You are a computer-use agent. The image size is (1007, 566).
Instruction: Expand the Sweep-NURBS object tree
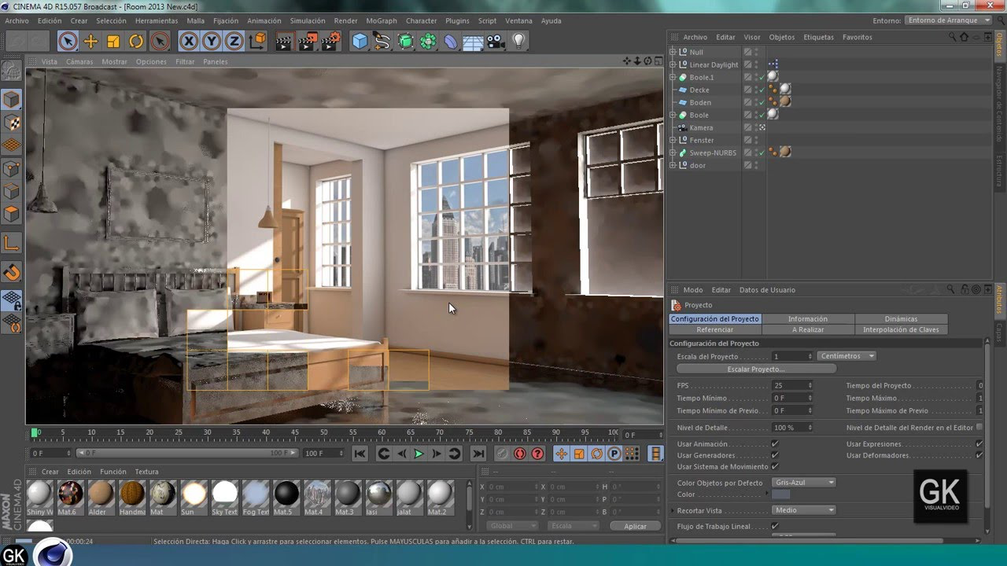coord(673,153)
